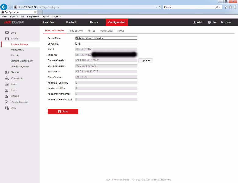The width and height of the screenshot is (238, 183).
Task: Click the red Save button
Action: coord(63,112)
